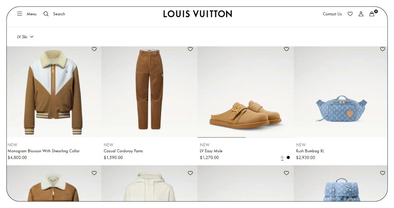
Task: Open Casual Corduroy Pants product title
Action: [123, 151]
